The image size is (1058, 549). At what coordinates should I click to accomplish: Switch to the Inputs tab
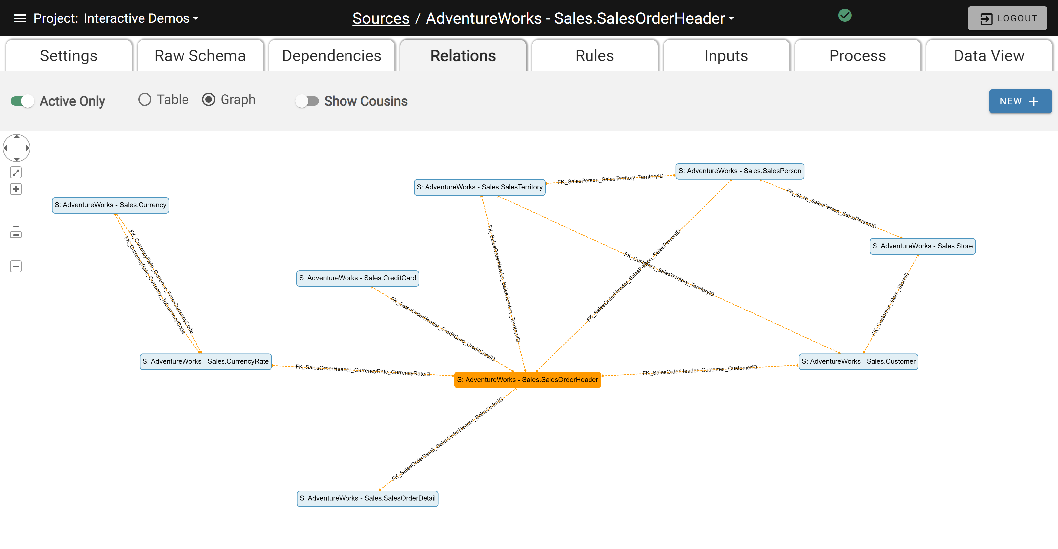pyautogui.click(x=726, y=56)
